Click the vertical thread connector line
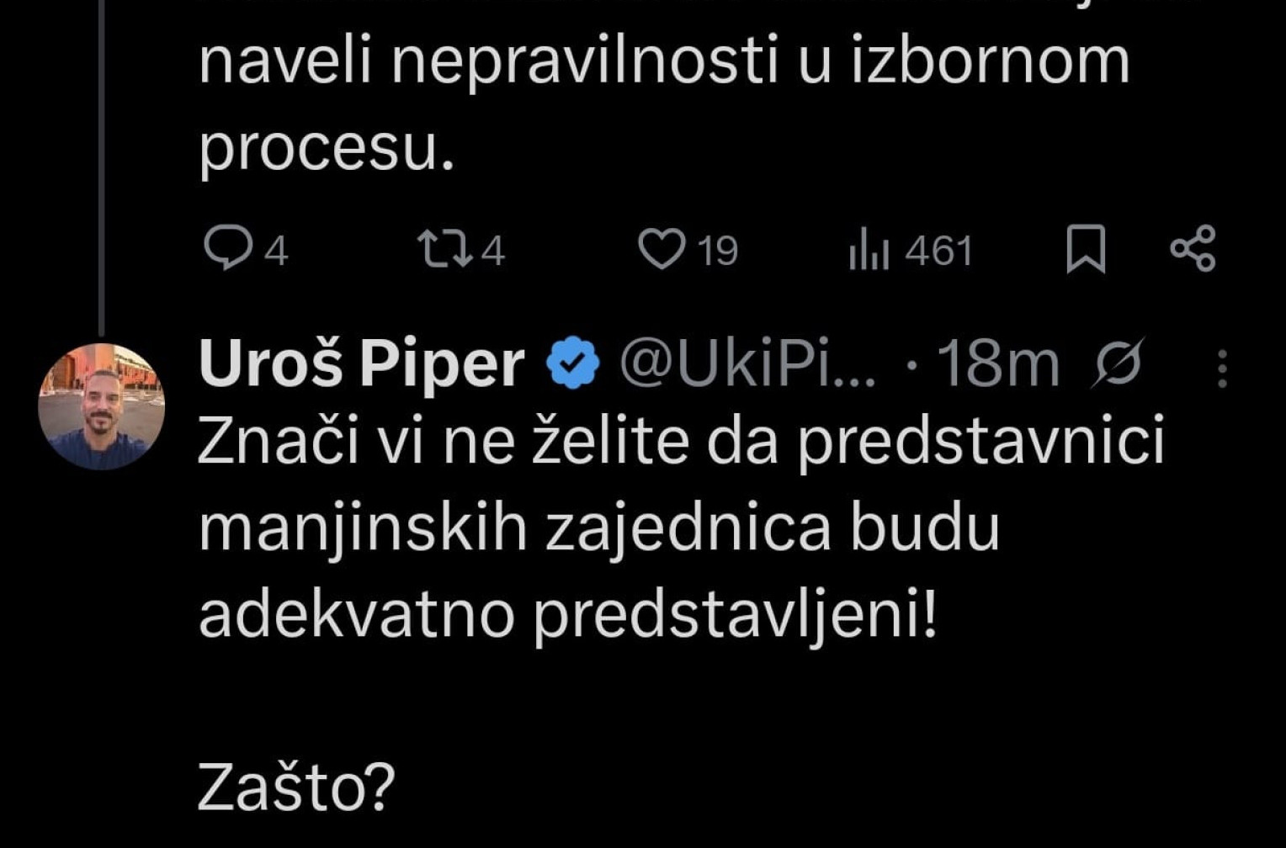 pos(102,168)
